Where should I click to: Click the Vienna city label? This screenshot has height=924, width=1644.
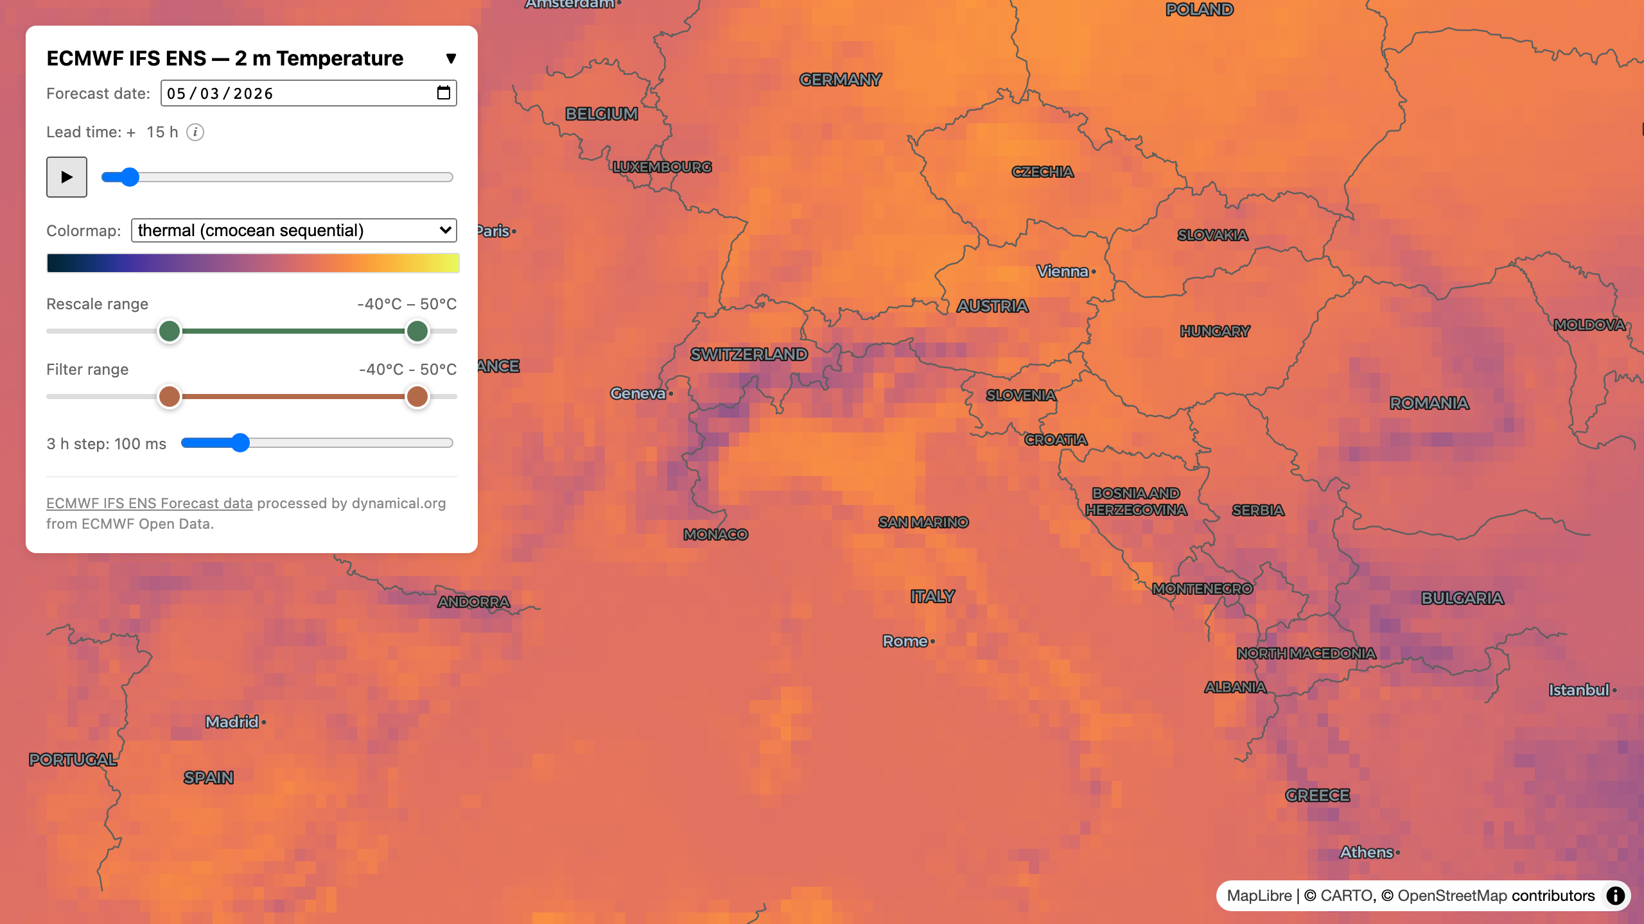point(1062,271)
